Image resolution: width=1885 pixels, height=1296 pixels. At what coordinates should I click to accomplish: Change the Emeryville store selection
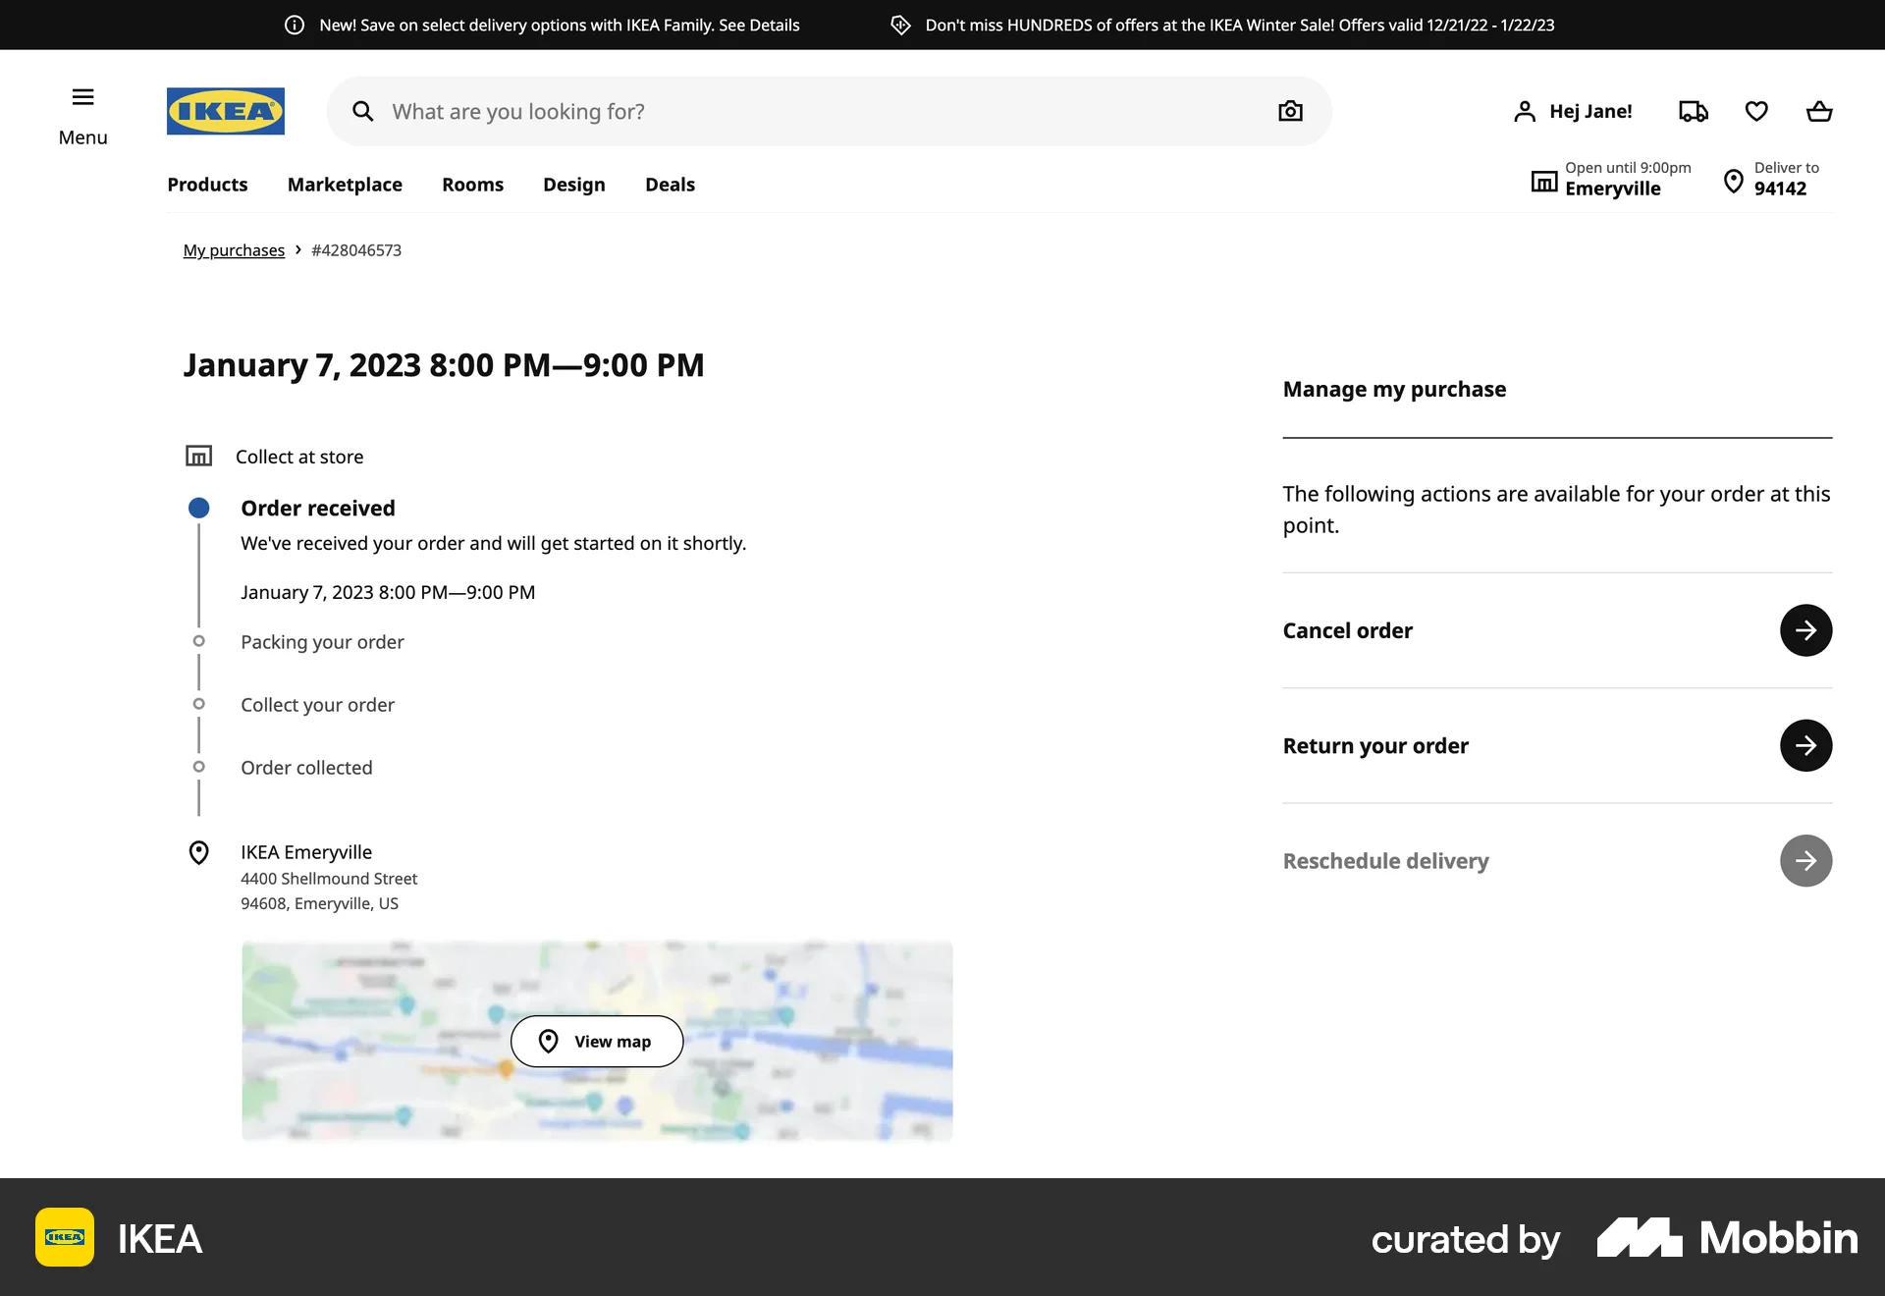[x=1611, y=180]
